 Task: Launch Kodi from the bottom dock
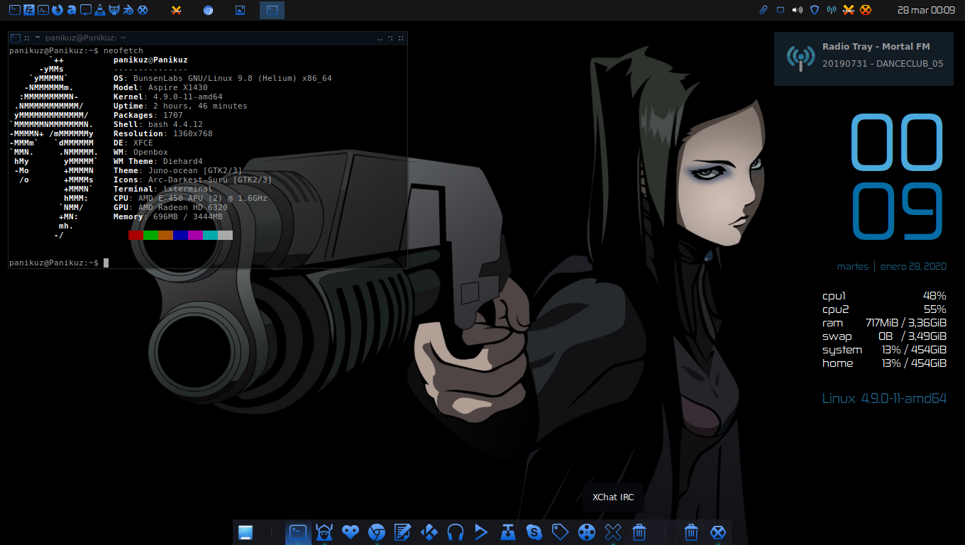click(x=429, y=532)
